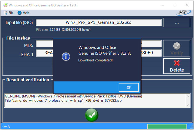Screen dimensions: 194x130
Task: Click the "Download completed!" message text
Action: pos(95,60)
